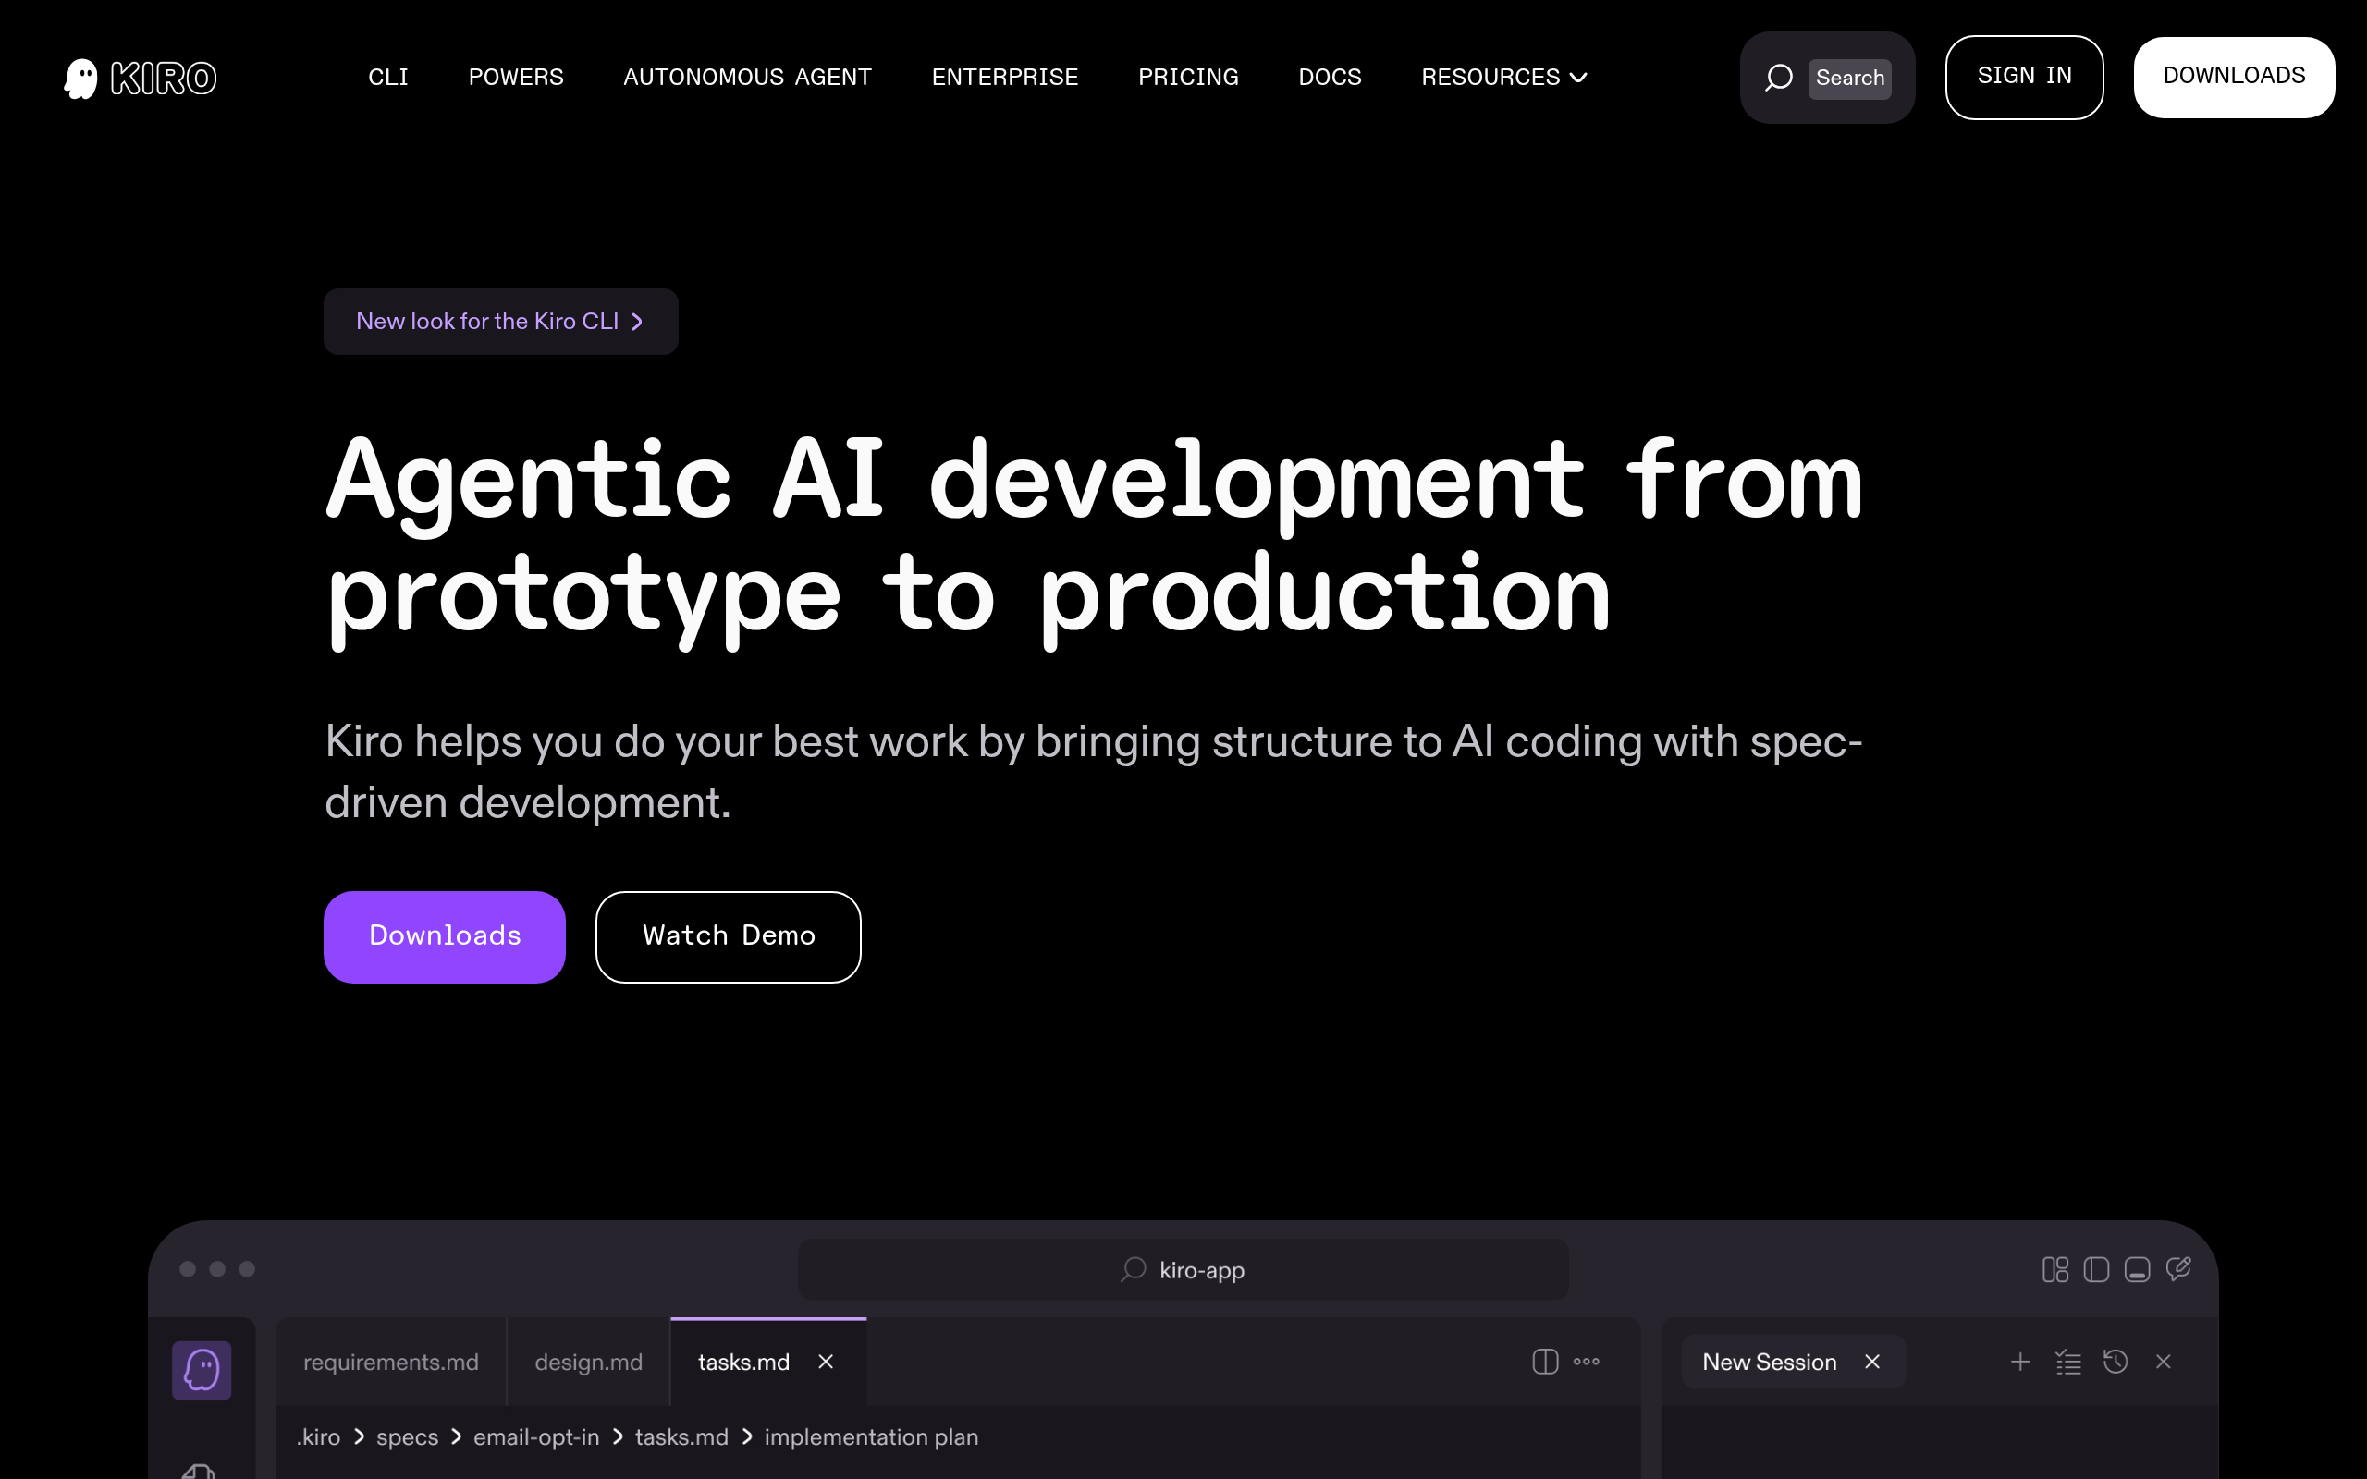The width and height of the screenshot is (2367, 1479).
Task: Open the CLI nav link
Action: tap(388, 78)
